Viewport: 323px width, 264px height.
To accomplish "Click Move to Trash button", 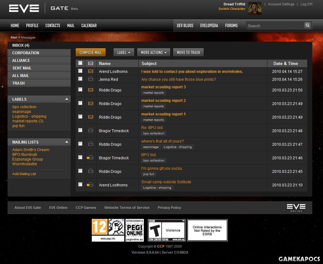I will [x=188, y=52].
